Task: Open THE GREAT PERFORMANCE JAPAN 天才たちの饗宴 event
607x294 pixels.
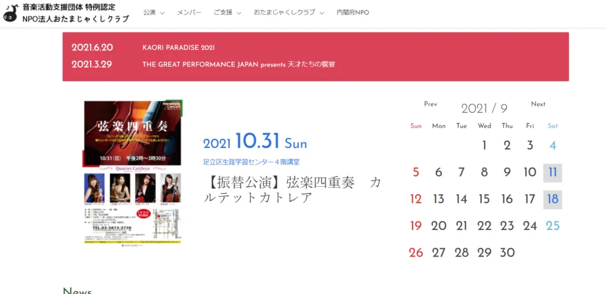Action: 239,65
